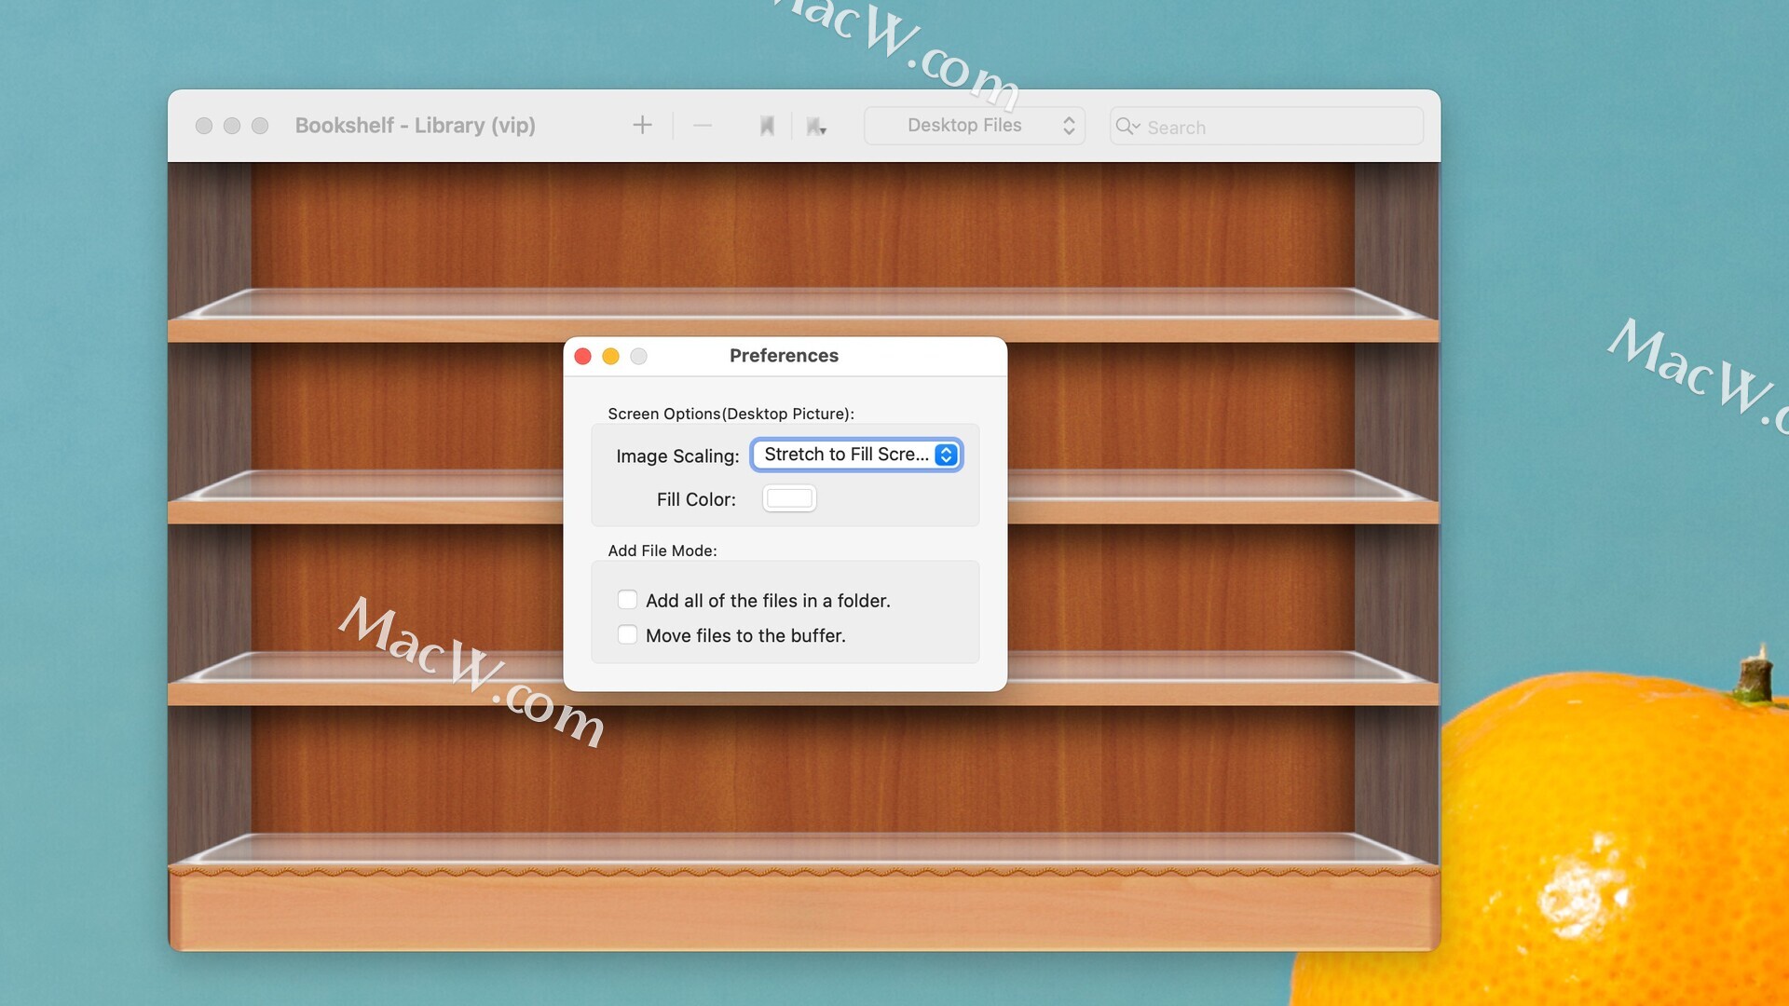Open the Desktop Files dropdown
Screen dimensions: 1789x1006
975,126
